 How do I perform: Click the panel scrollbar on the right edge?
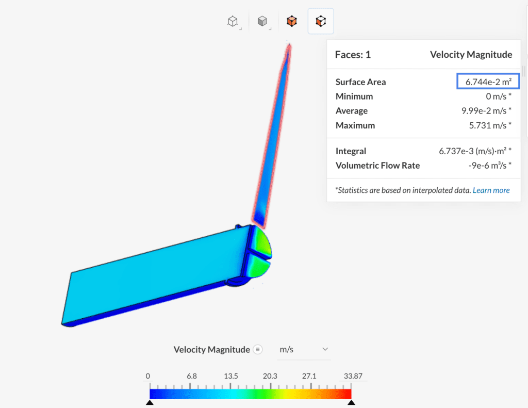[524, 72]
